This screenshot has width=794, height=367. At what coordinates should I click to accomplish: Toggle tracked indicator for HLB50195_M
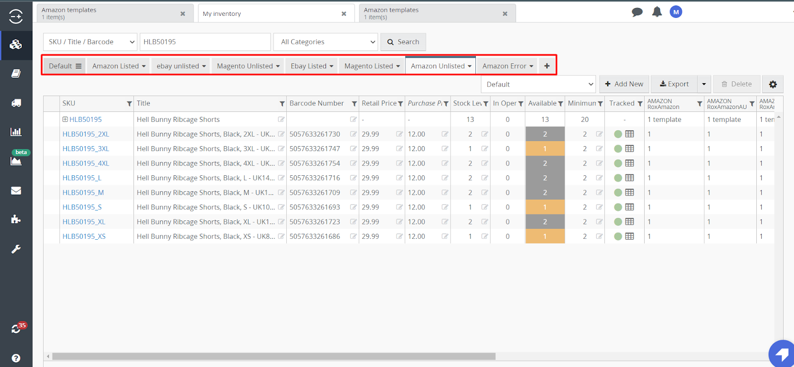618,193
